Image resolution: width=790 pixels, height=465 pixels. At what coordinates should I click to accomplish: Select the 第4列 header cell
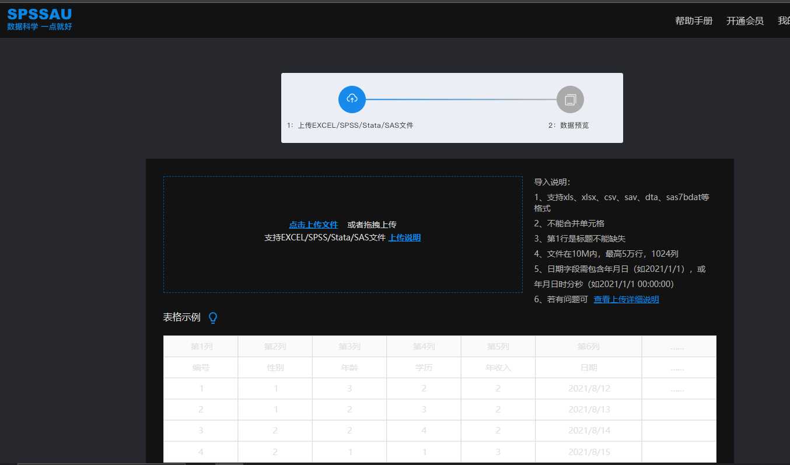tap(424, 346)
